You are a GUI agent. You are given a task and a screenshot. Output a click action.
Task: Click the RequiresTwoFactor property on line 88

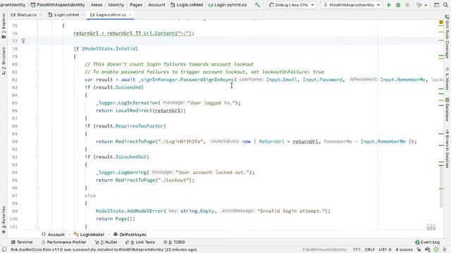coord(140,126)
